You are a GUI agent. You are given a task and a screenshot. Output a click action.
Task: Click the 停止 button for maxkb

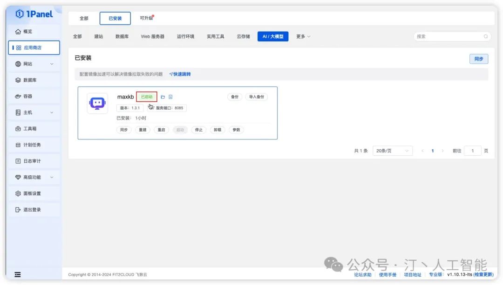(x=199, y=130)
